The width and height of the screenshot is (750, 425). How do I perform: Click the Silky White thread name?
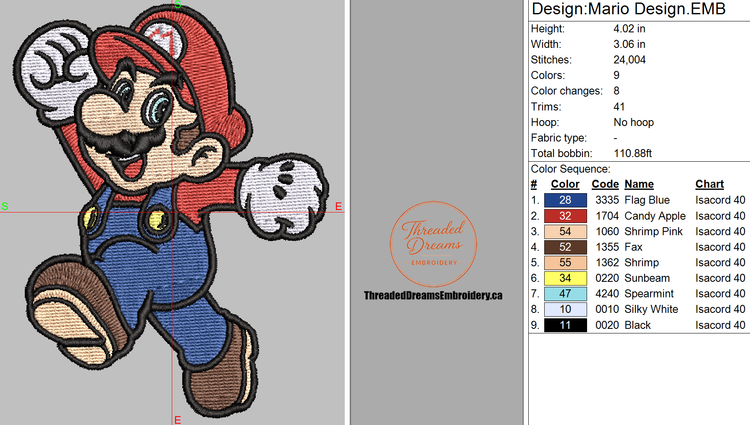(x=651, y=310)
